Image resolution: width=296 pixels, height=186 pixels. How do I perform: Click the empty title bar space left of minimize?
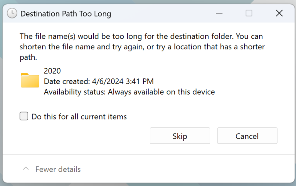tap(162, 14)
